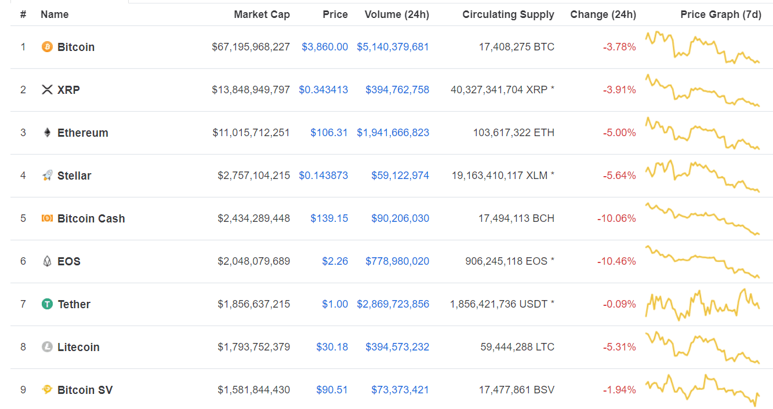The height and width of the screenshot is (409, 773).
Task: Open the Tether 7-day price graph
Action: [x=702, y=304]
